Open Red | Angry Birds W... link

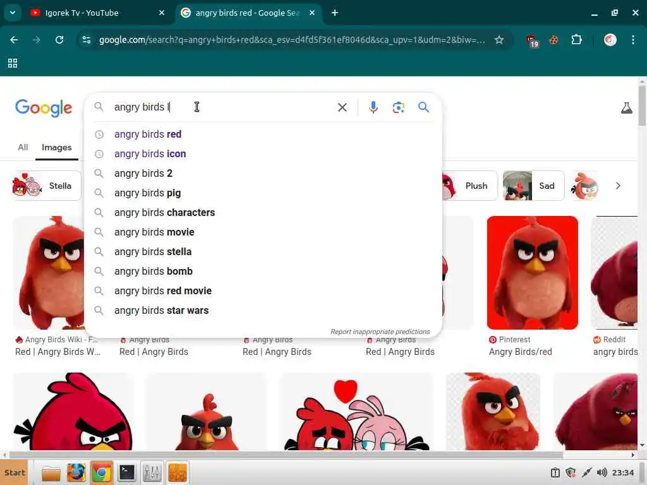(x=57, y=352)
